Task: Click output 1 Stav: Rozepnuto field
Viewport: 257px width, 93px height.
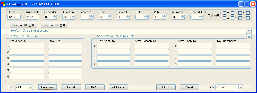Action: click(152, 46)
